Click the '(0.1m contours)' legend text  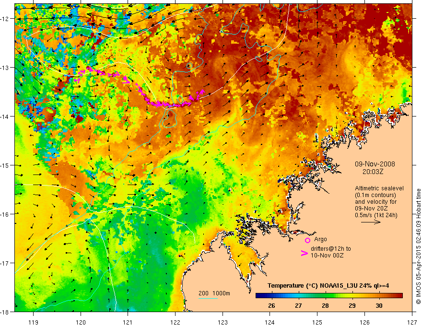[375, 195]
